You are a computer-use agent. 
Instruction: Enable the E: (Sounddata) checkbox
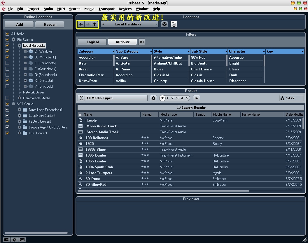click(x=8, y=63)
